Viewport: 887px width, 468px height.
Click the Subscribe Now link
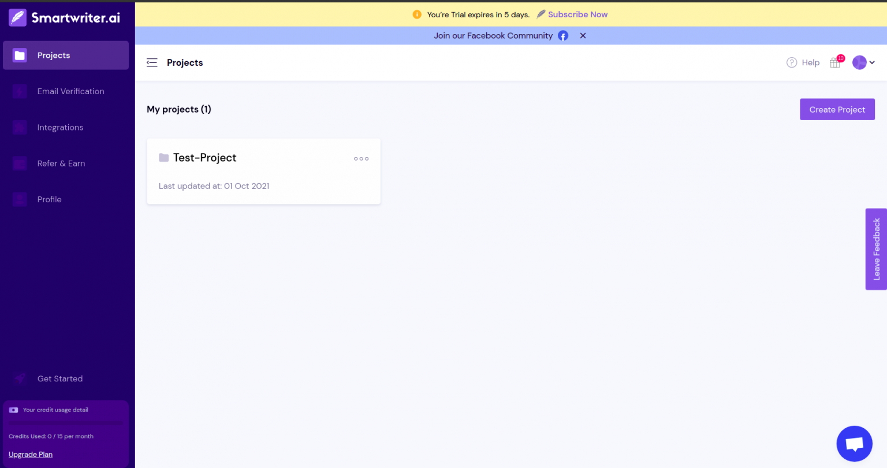coord(577,14)
